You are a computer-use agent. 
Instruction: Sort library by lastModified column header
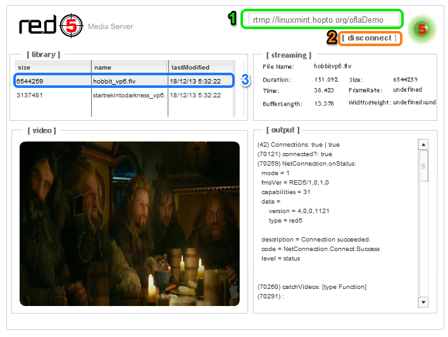point(201,67)
